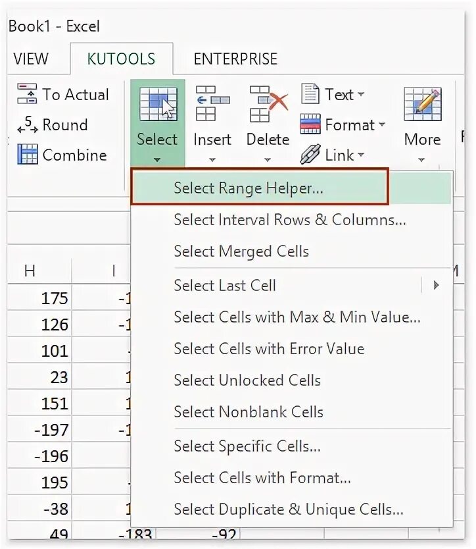Expand the More tools dropdown arrow

tap(422, 159)
